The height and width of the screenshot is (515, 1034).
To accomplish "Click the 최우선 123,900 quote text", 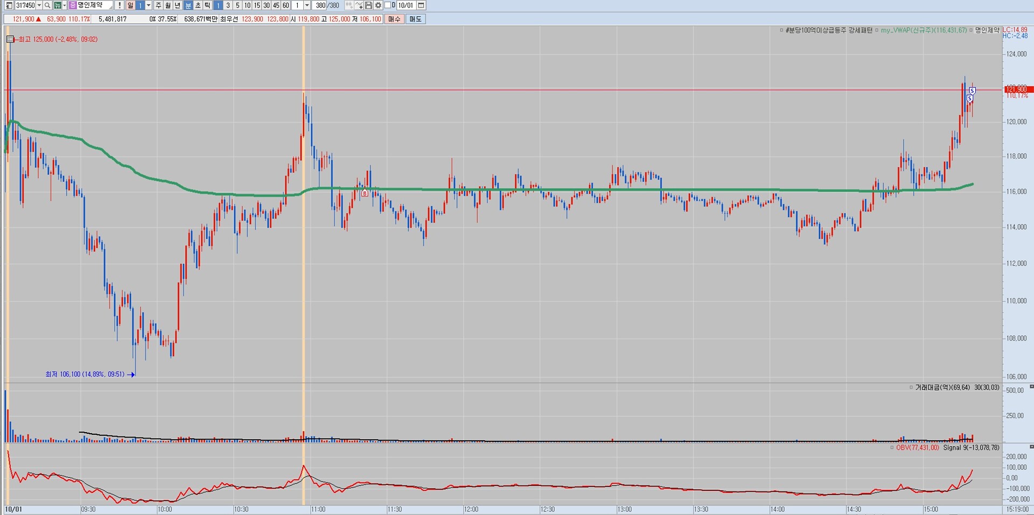I will 241,19.
